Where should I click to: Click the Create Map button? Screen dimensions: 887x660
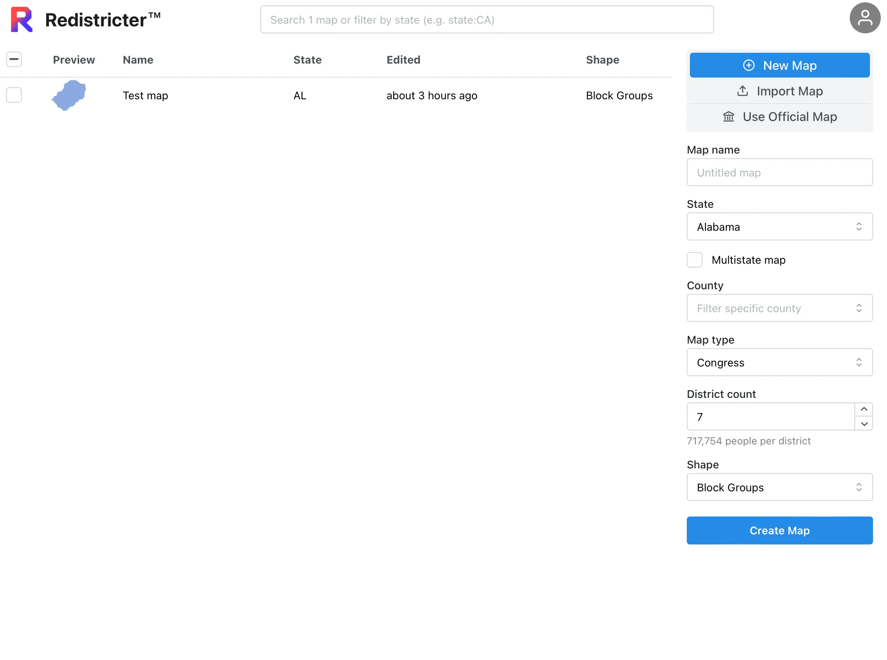780,530
